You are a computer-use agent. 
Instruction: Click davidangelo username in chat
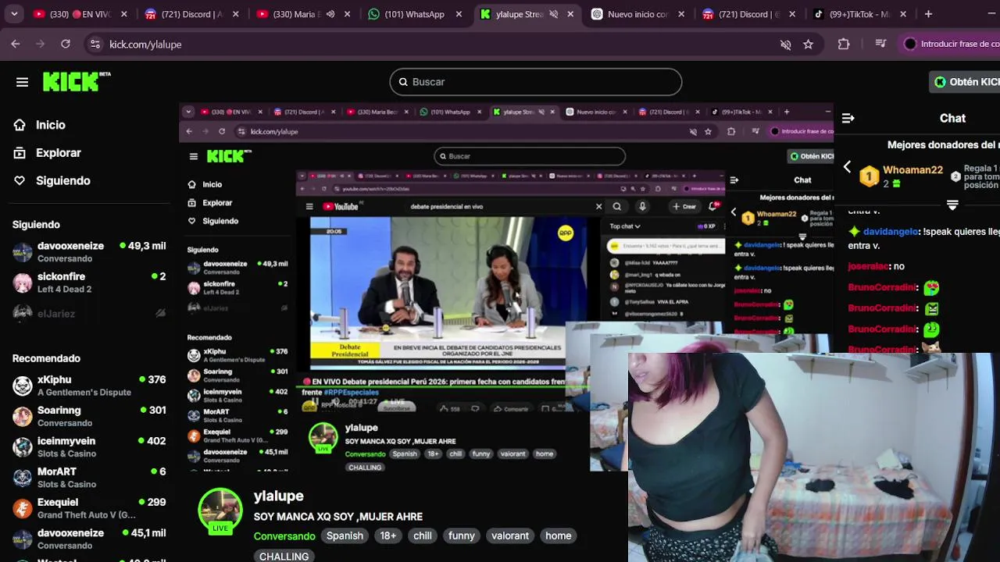891,232
